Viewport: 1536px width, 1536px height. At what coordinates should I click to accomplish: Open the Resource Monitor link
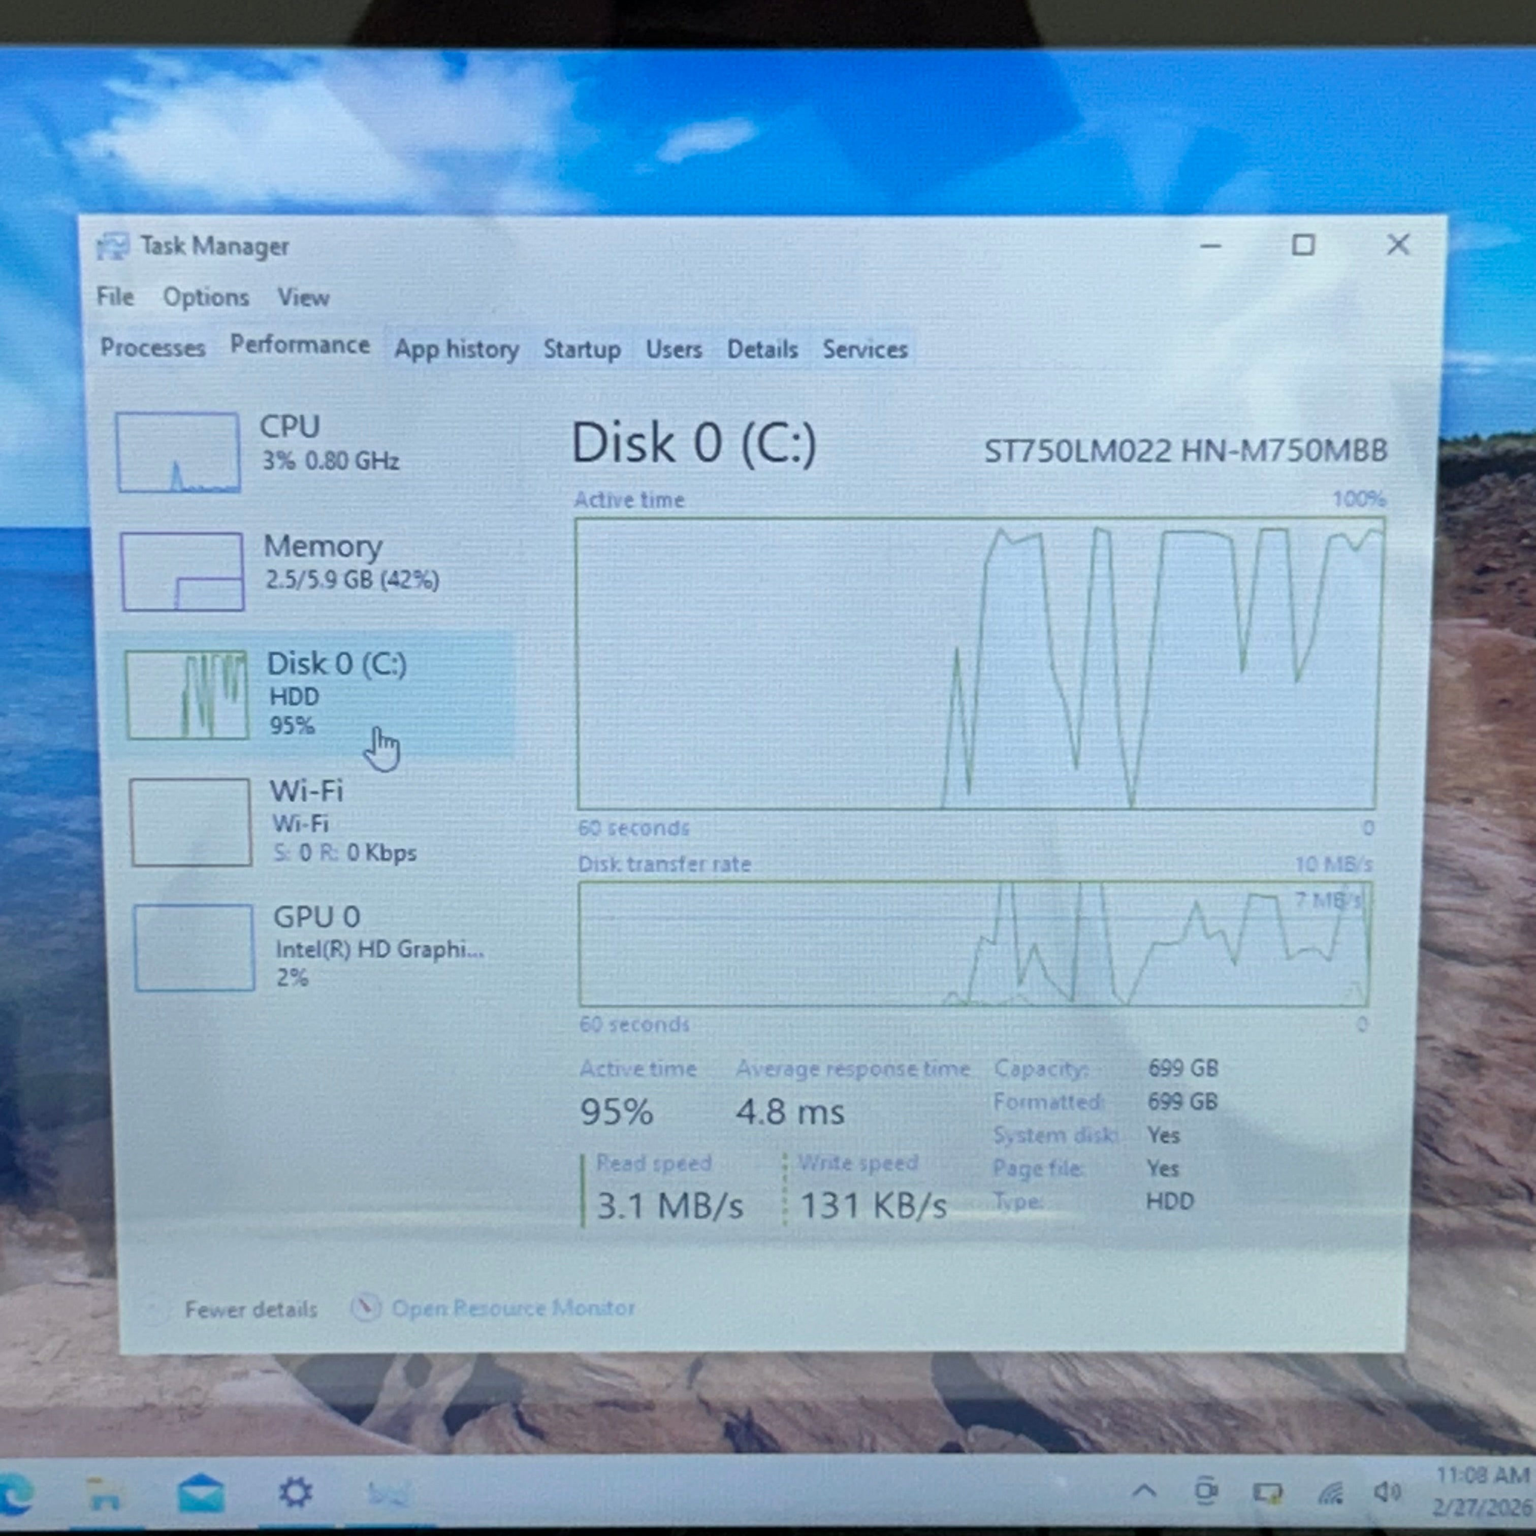click(513, 1308)
